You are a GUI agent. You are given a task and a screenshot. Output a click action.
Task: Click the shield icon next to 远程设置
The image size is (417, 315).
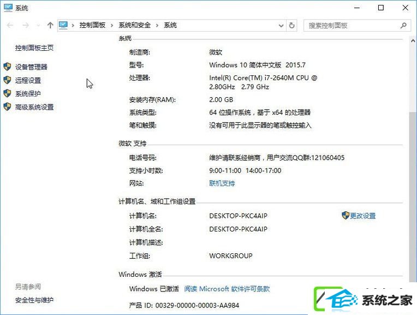(8, 80)
